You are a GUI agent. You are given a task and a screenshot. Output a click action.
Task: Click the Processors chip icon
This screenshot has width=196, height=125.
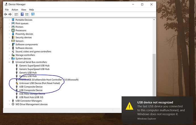[x=13, y=30]
